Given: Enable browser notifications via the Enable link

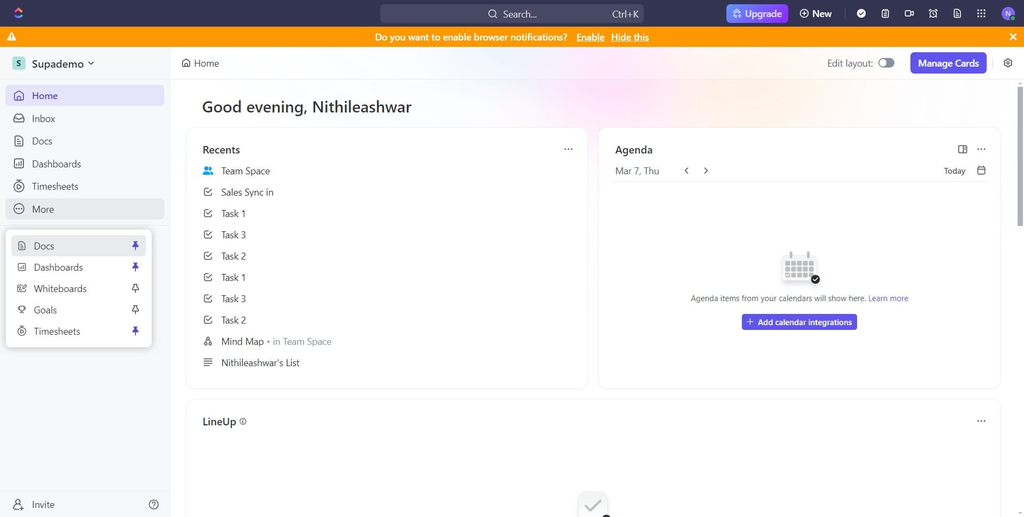Looking at the screenshot, I should pyautogui.click(x=590, y=37).
